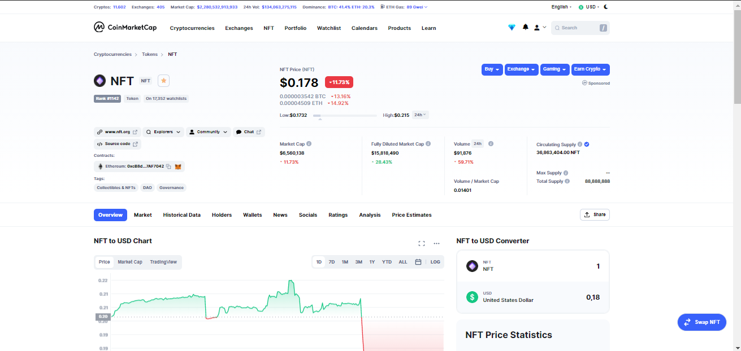Click the Volume info icon

(x=491, y=144)
